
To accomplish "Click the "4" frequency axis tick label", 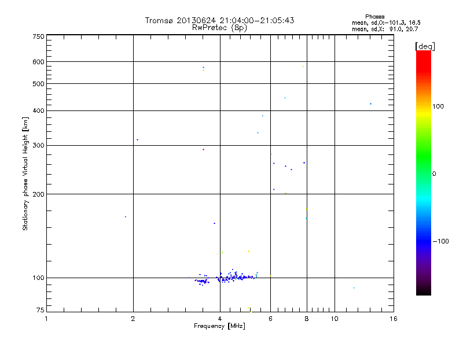I will coord(220,319).
